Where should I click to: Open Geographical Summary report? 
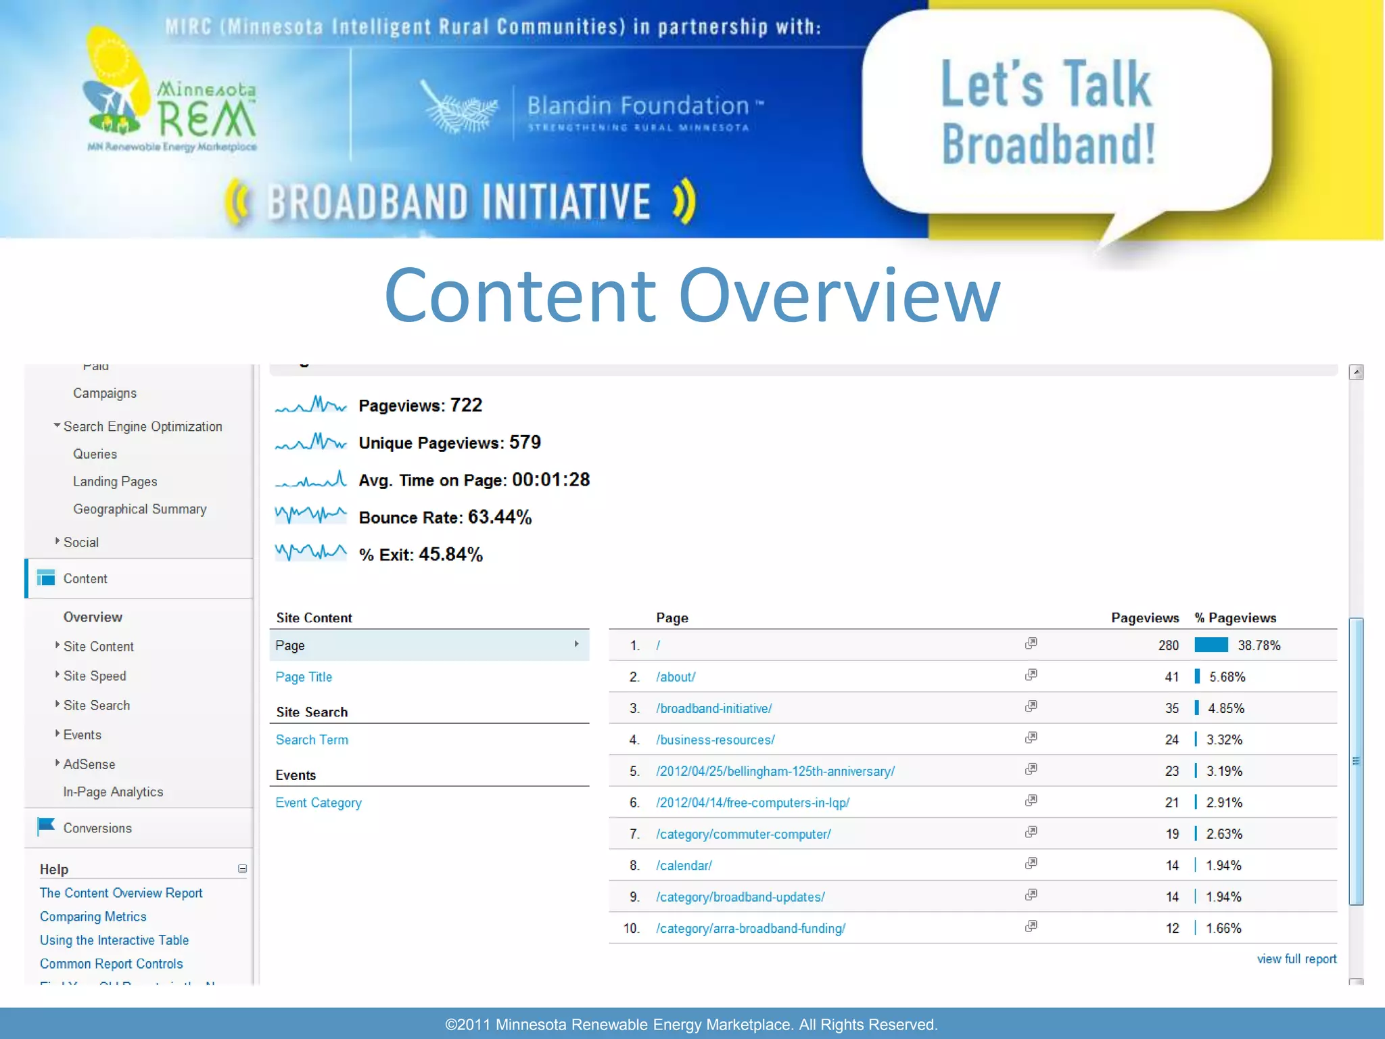pyautogui.click(x=140, y=509)
